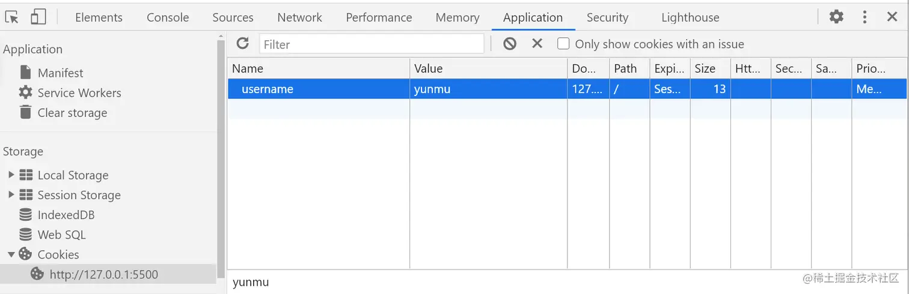909x294 pixels.
Task: Open the three-dot customize menu
Action: pyautogui.click(x=865, y=17)
